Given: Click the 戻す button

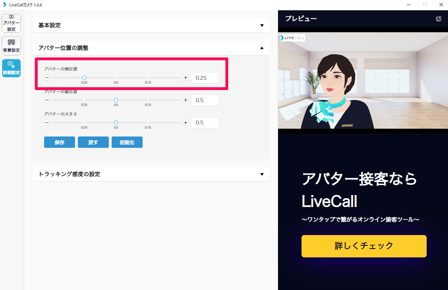Looking at the screenshot, I should (x=93, y=142).
